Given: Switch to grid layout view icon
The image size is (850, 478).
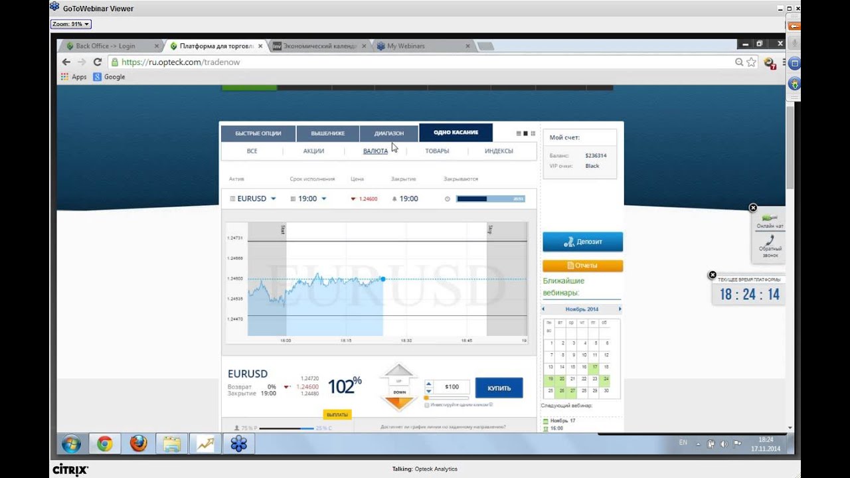Looking at the screenshot, I should [533, 133].
